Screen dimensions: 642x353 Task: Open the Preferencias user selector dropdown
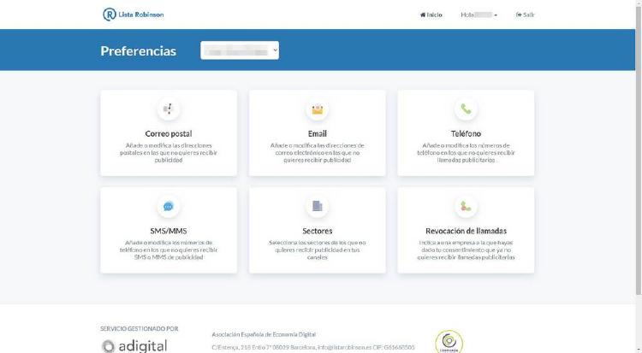(240, 51)
